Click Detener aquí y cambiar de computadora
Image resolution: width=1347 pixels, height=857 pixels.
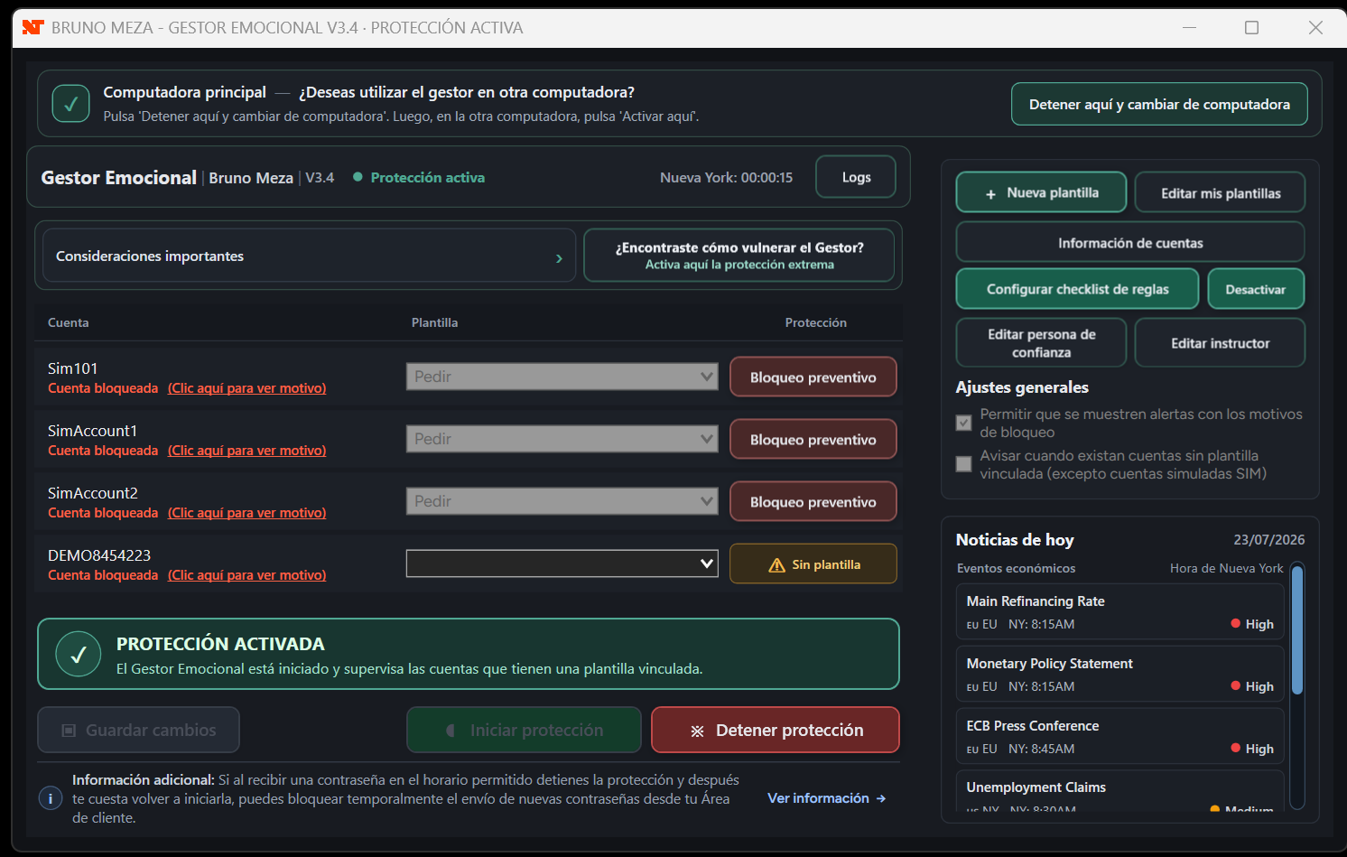(1159, 104)
